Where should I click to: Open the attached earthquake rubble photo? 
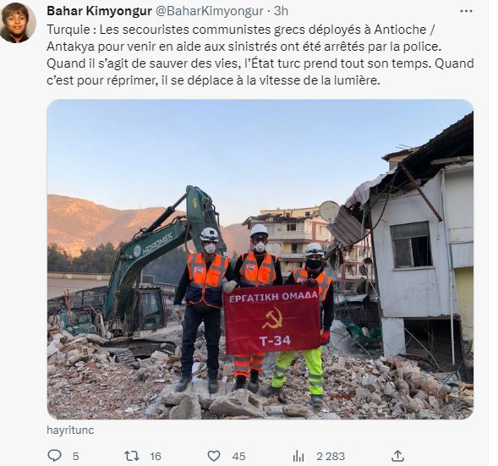click(260, 259)
